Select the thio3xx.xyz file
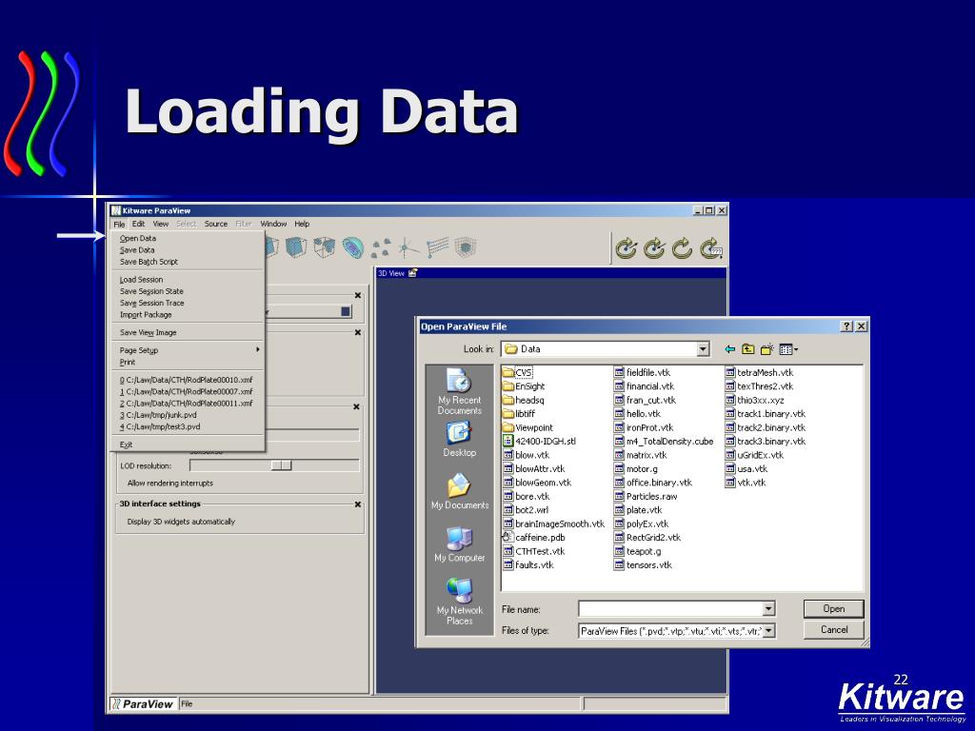 (x=754, y=400)
